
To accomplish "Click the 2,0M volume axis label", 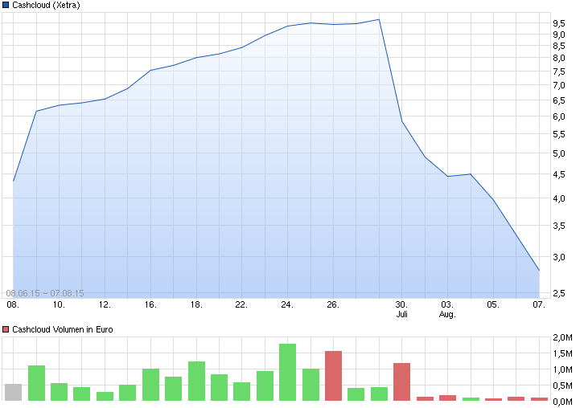I will (x=563, y=337).
